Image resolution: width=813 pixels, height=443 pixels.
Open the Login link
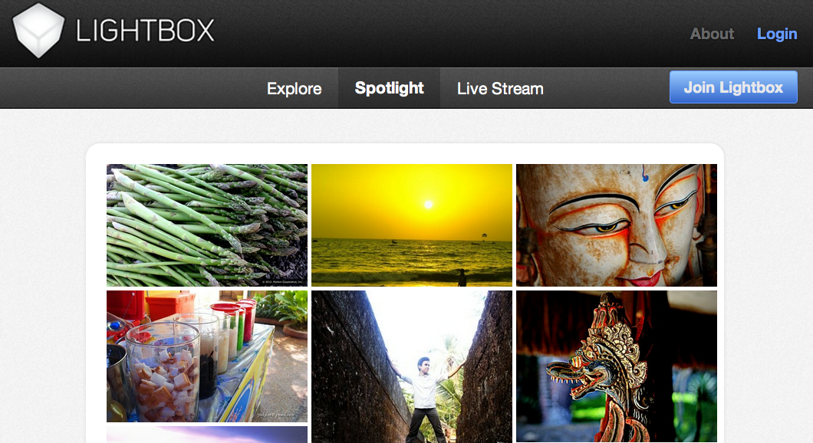777,34
